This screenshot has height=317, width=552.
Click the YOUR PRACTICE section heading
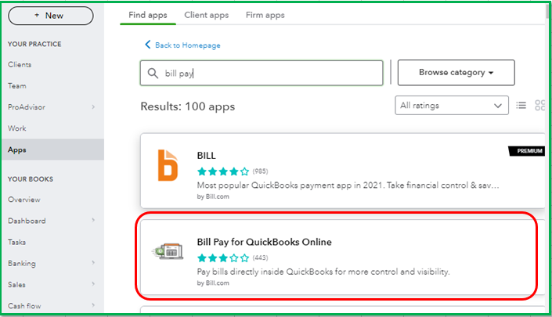coord(34,44)
